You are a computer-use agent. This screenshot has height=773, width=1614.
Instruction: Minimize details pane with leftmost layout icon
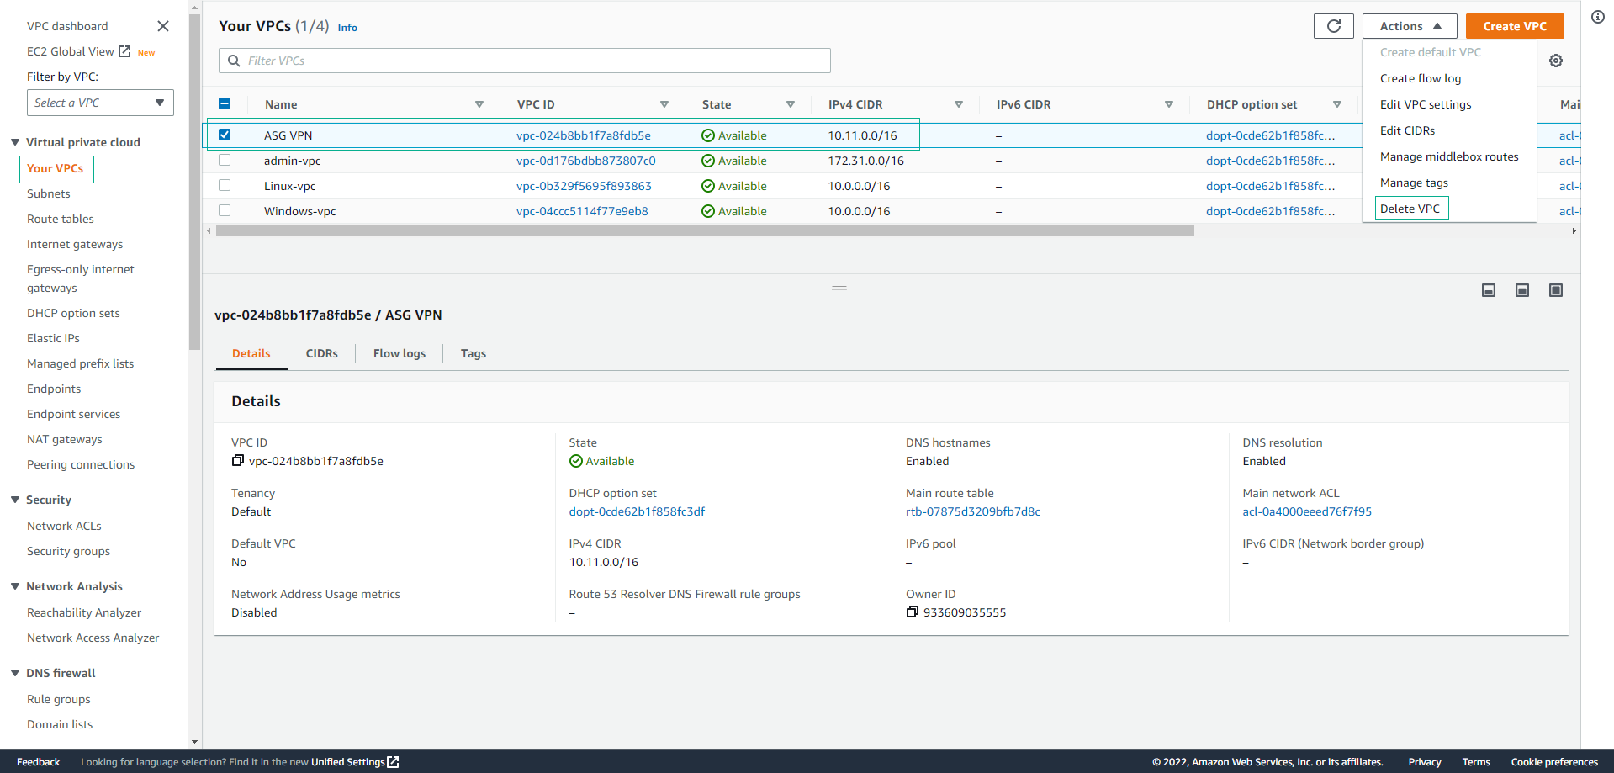tap(1489, 290)
